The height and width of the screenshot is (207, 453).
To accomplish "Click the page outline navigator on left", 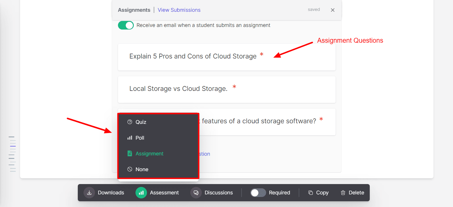I will click(12, 154).
